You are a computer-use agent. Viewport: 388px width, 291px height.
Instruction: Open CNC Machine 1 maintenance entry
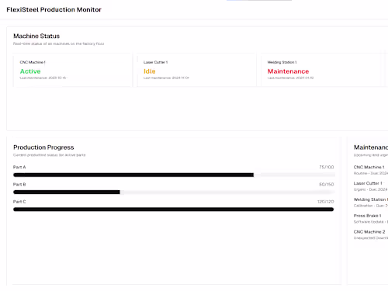(x=371, y=170)
